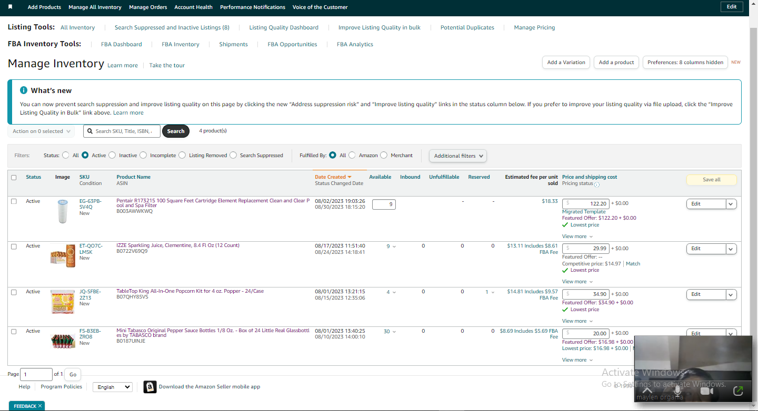
Task: Go to FBA Inventory tab
Action: point(181,44)
